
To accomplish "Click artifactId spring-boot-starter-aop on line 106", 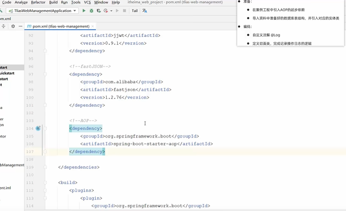I will pyautogui.click(x=147, y=144).
